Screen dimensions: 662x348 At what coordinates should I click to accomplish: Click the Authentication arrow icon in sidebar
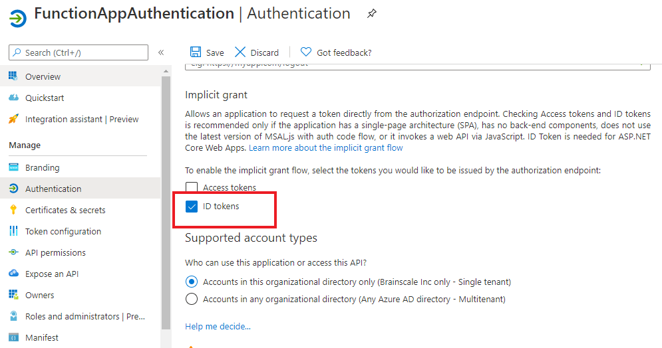[x=13, y=189]
